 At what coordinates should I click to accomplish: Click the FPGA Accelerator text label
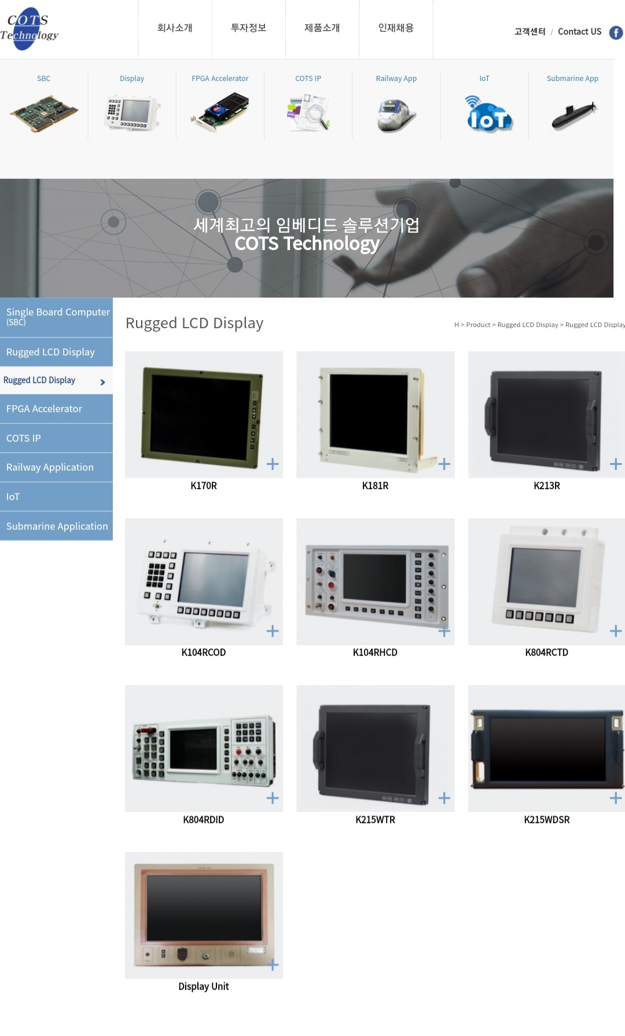coord(220,79)
